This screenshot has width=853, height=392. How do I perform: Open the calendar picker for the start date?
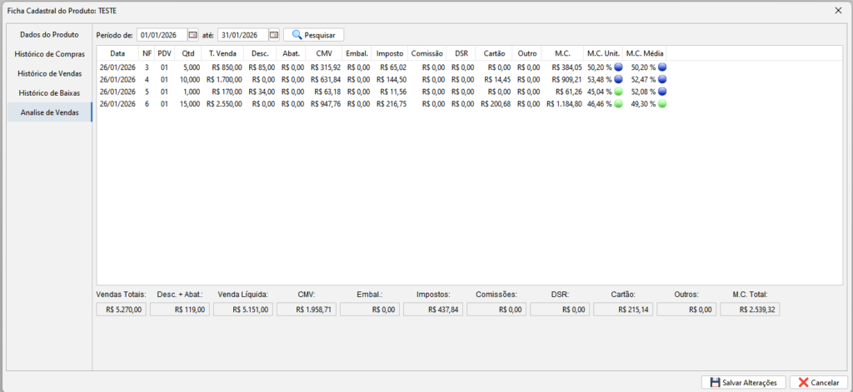point(193,35)
